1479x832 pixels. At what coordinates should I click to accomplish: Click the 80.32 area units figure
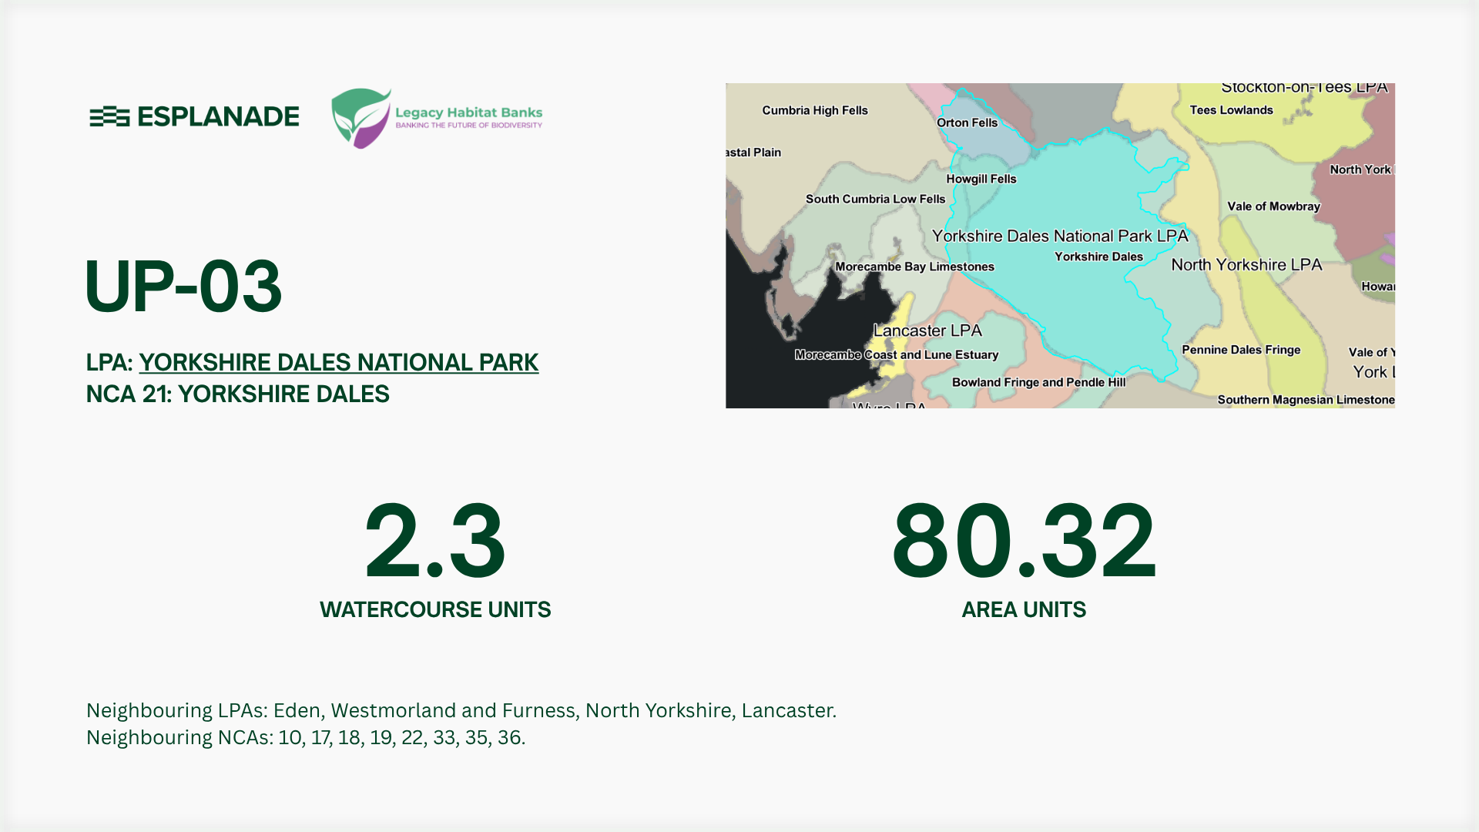pos(1024,542)
